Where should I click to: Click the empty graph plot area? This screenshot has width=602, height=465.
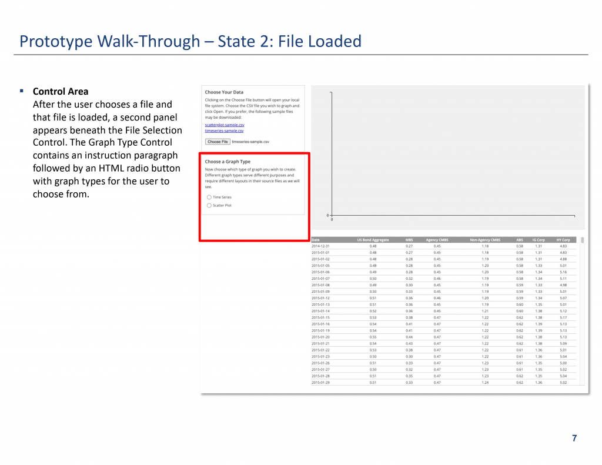pyautogui.click(x=453, y=153)
